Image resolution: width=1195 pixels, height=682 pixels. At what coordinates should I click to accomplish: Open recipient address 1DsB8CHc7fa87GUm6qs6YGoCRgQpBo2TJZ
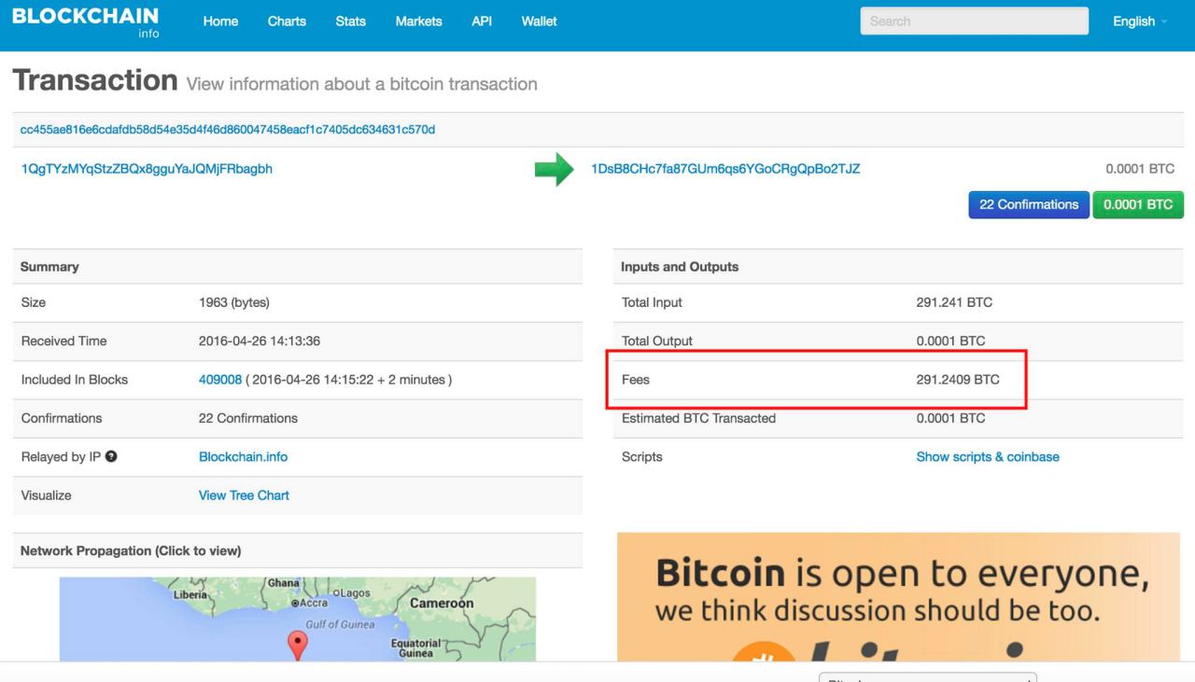725,169
